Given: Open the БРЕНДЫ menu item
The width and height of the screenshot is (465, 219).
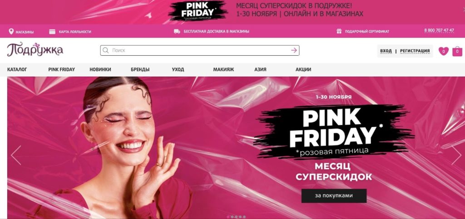Looking at the screenshot, I should point(140,69).
